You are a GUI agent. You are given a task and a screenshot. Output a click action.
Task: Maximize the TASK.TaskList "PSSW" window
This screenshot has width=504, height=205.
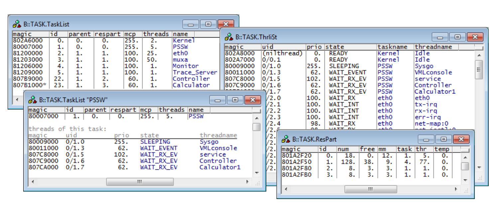tap(235, 100)
